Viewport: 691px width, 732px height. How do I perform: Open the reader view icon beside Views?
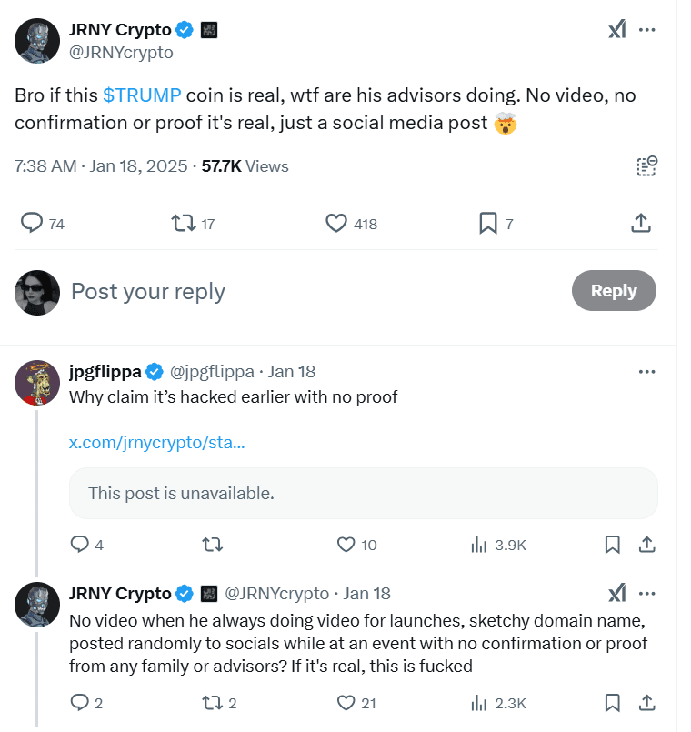coord(646,166)
